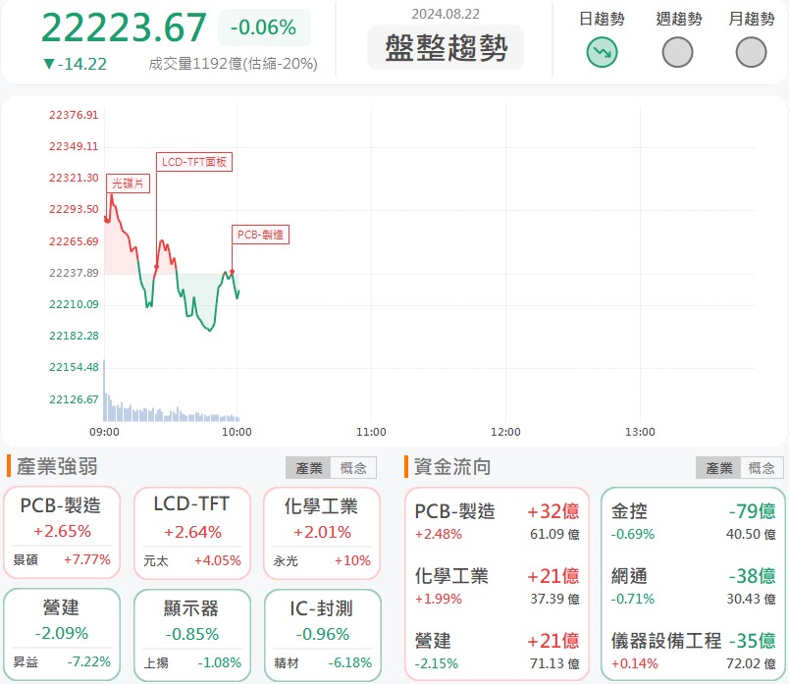Click the 資金流向 section heading
Viewport: 789px width, 684px height.
(x=451, y=466)
